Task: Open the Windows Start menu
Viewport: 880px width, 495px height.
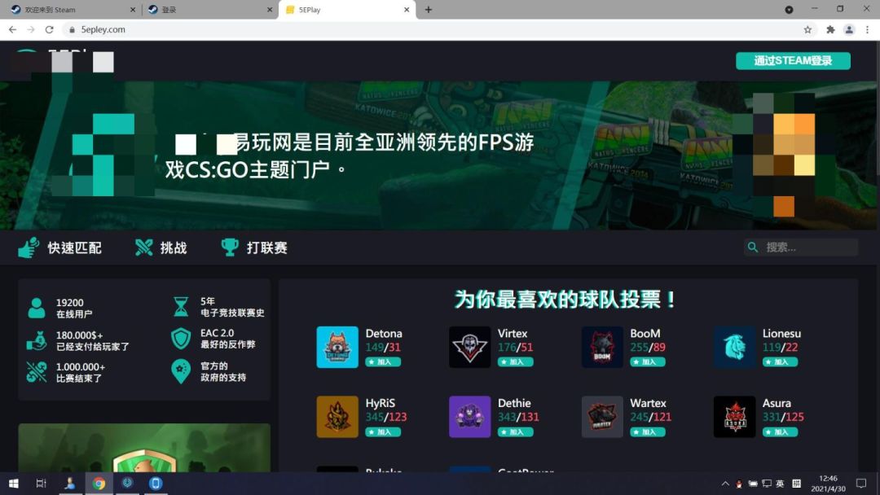Action: click(14, 484)
